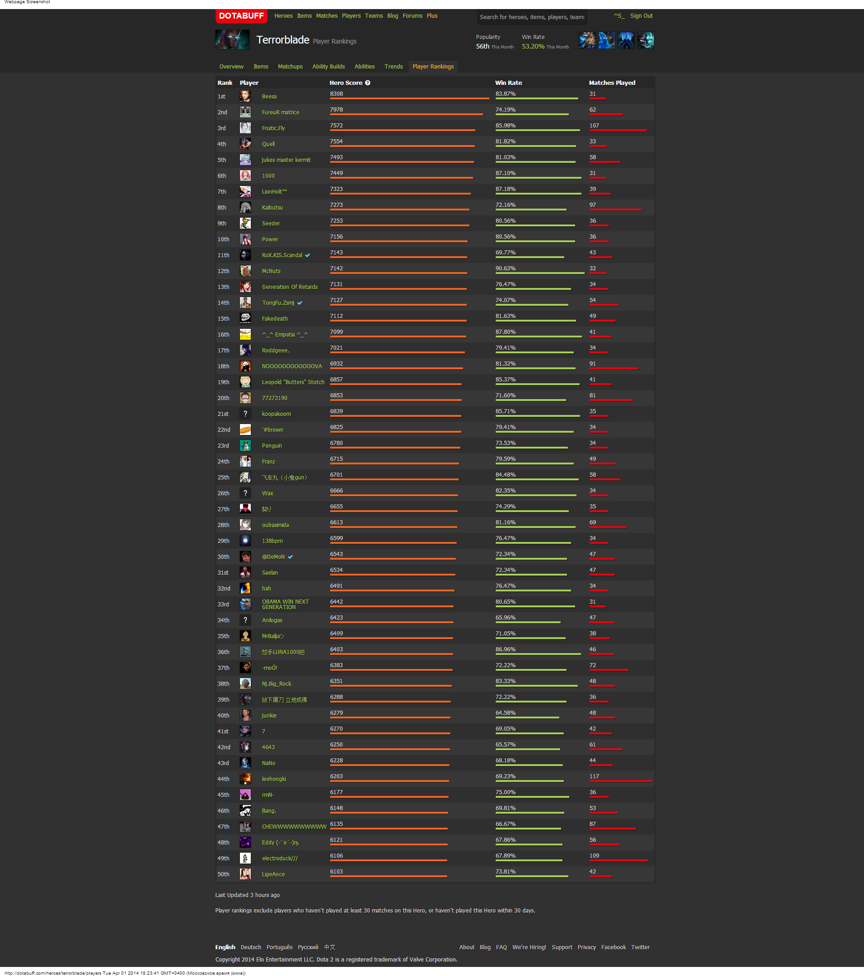Open Fnatic.Fly's player profile link
The width and height of the screenshot is (864, 976).
273,128
